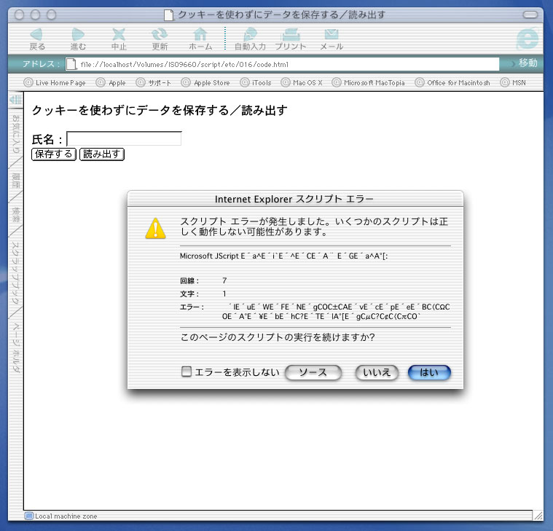Click the 保存する button
553x531 pixels.
(x=54, y=154)
